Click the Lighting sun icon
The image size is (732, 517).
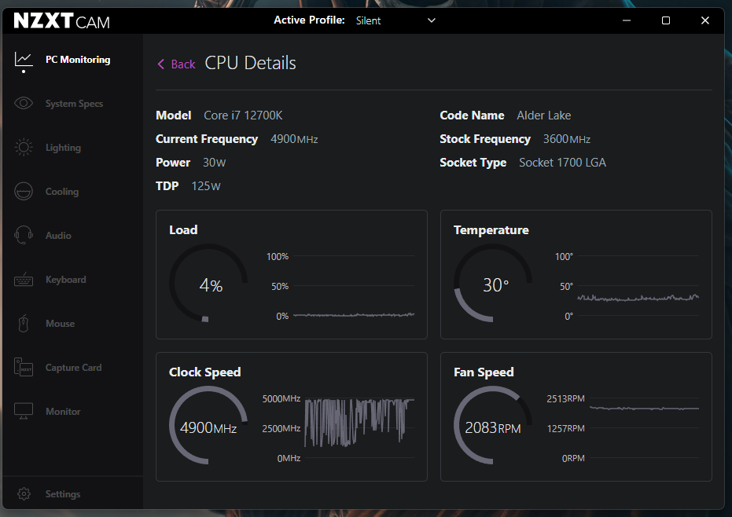24,148
